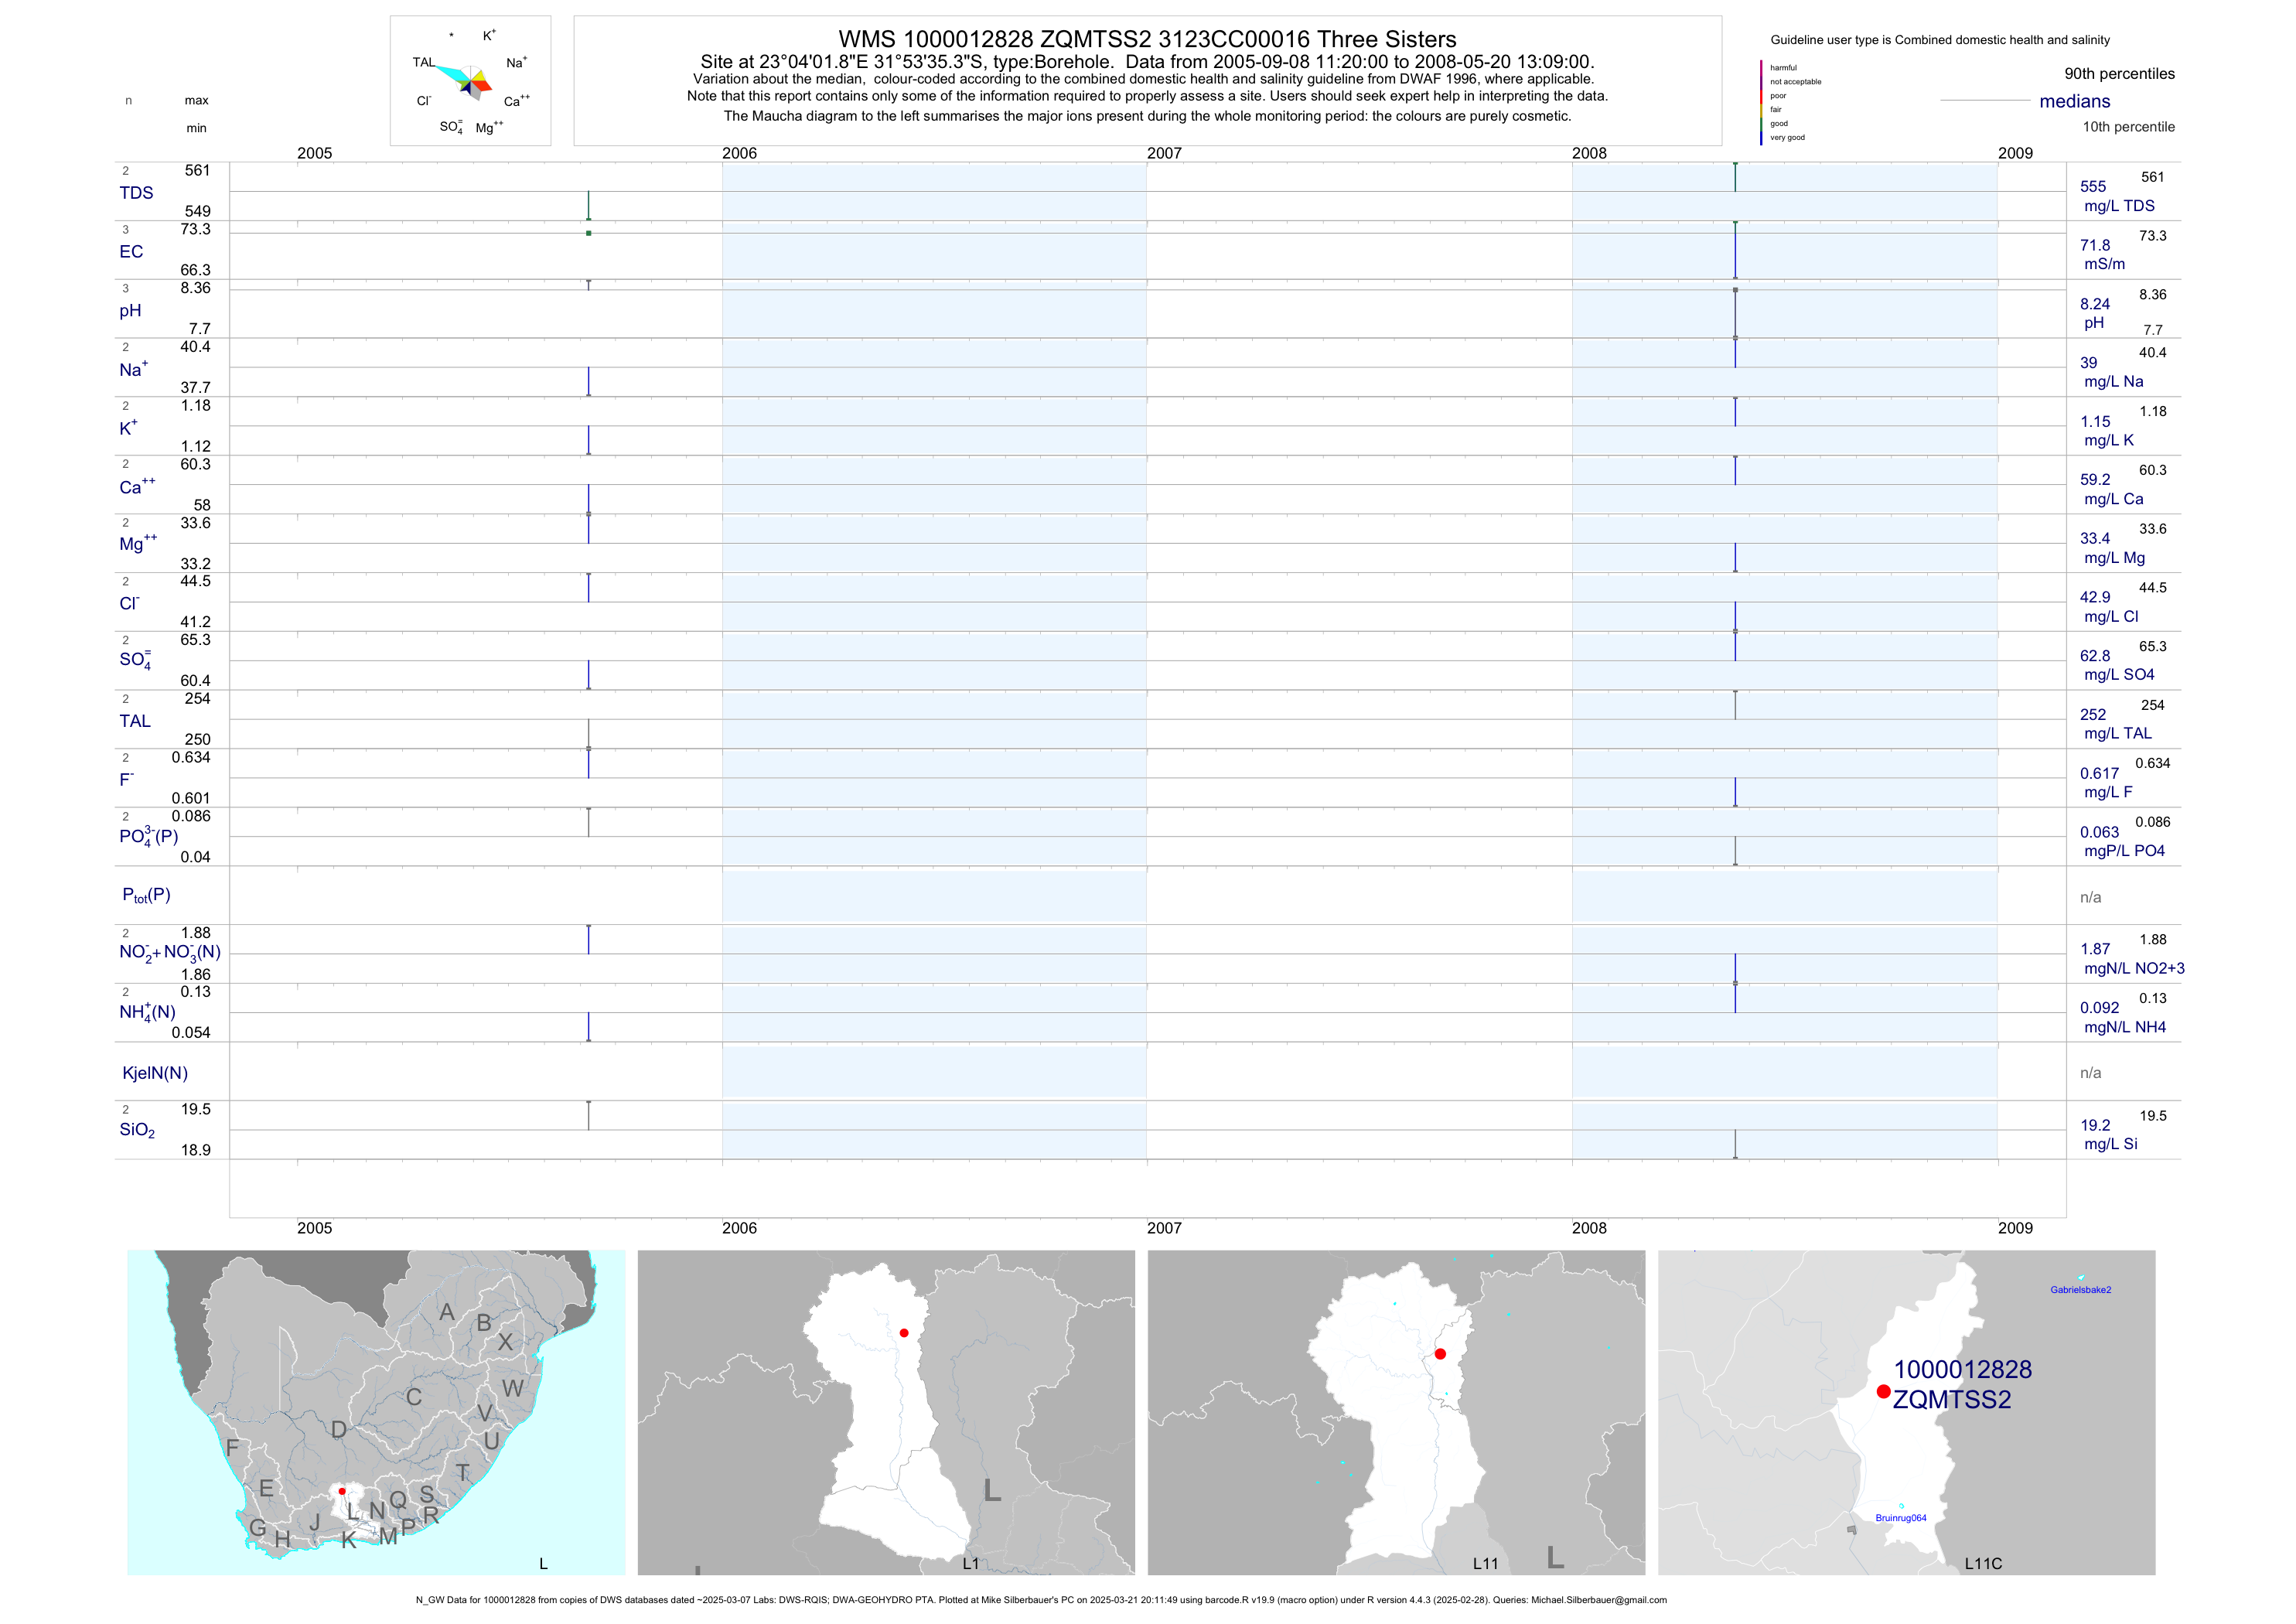Click the Gabrielsbake2 site label
This screenshot has width=2296, height=1624.
pos(2080,1290)
